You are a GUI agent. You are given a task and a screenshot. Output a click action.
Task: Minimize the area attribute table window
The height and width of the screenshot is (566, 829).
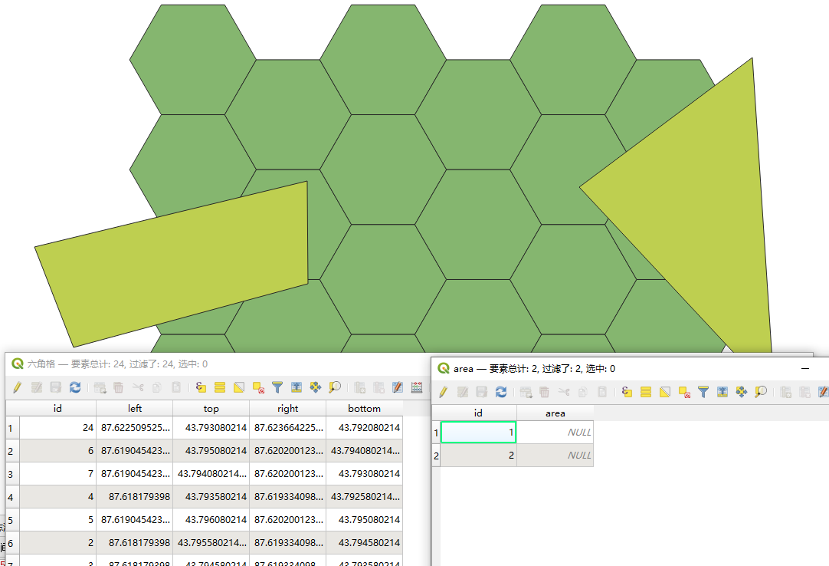click(x=805, y=368)
